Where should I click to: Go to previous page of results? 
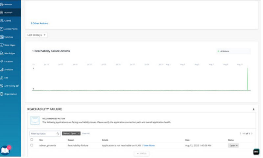click(x=240, y=133)
